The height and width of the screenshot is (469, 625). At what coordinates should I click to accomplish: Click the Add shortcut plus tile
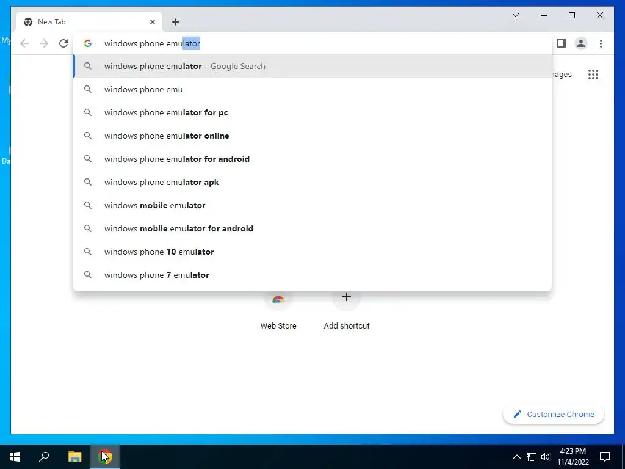click(347, 311)
